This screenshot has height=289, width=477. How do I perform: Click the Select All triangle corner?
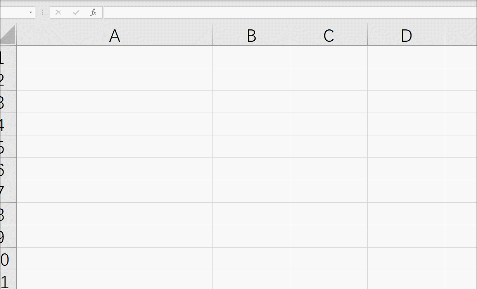pyautogui.click(x=8, y=35)
